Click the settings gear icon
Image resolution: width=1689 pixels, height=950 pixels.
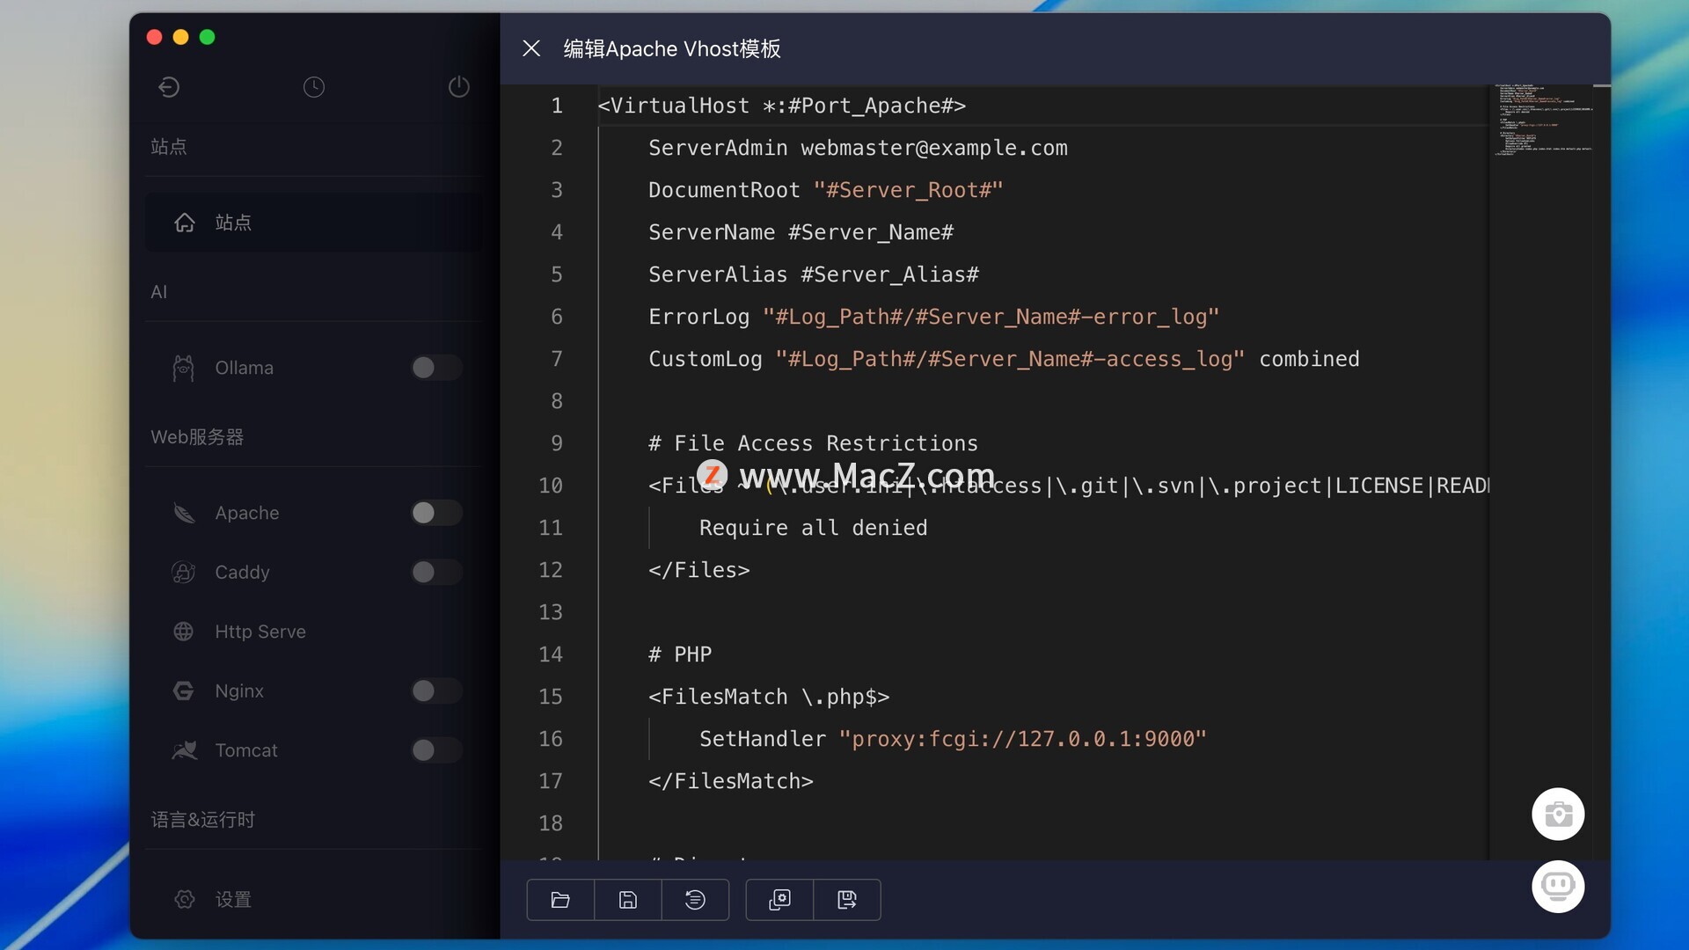[x=185, y=899]
